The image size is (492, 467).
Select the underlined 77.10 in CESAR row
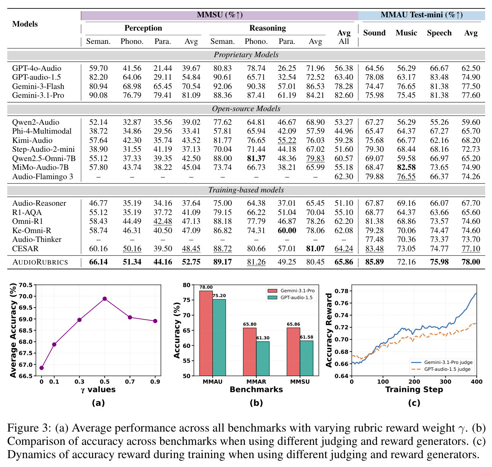click(x=471, y=249)
